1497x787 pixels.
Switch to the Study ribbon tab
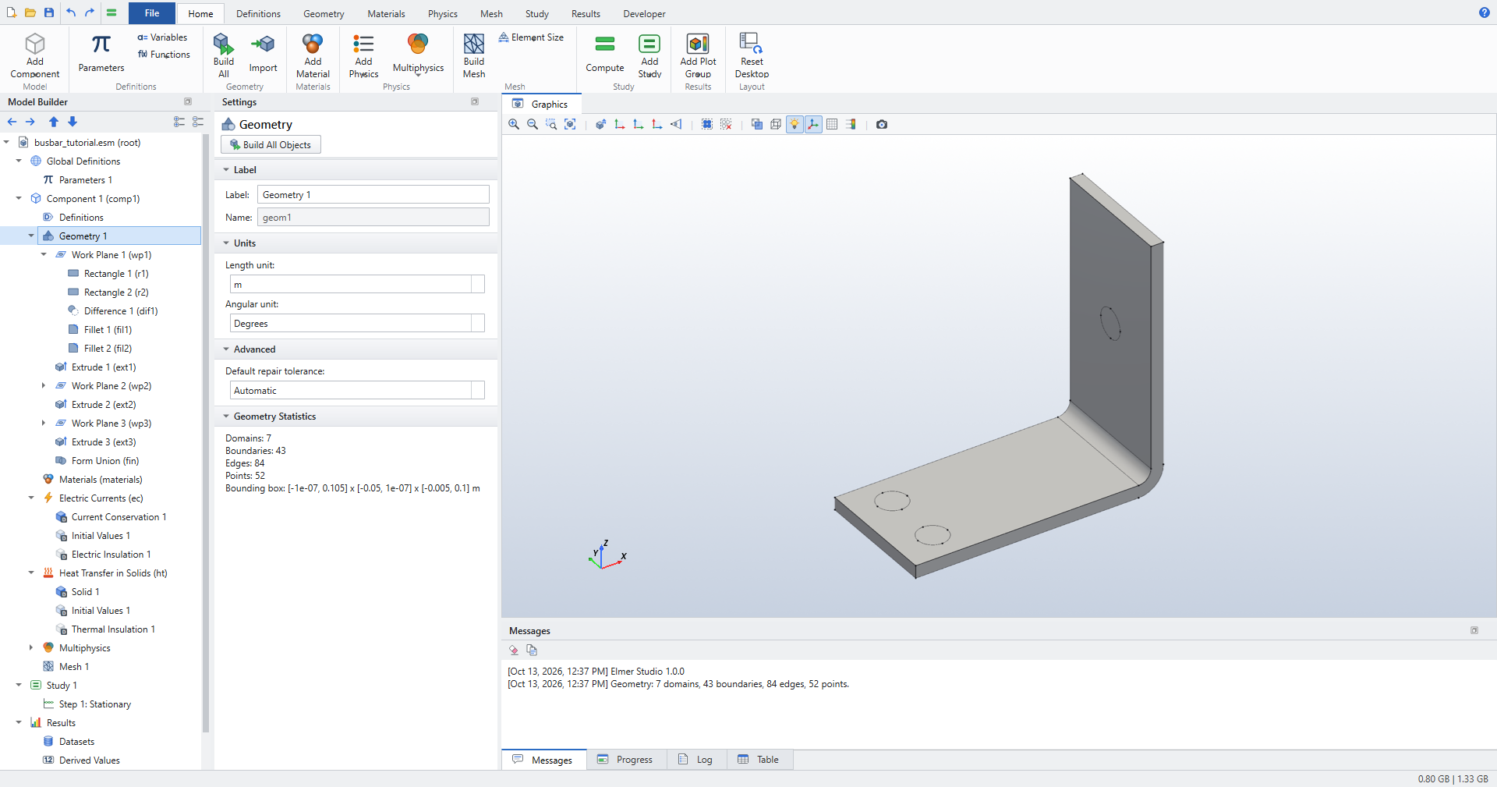pos(536,14)
